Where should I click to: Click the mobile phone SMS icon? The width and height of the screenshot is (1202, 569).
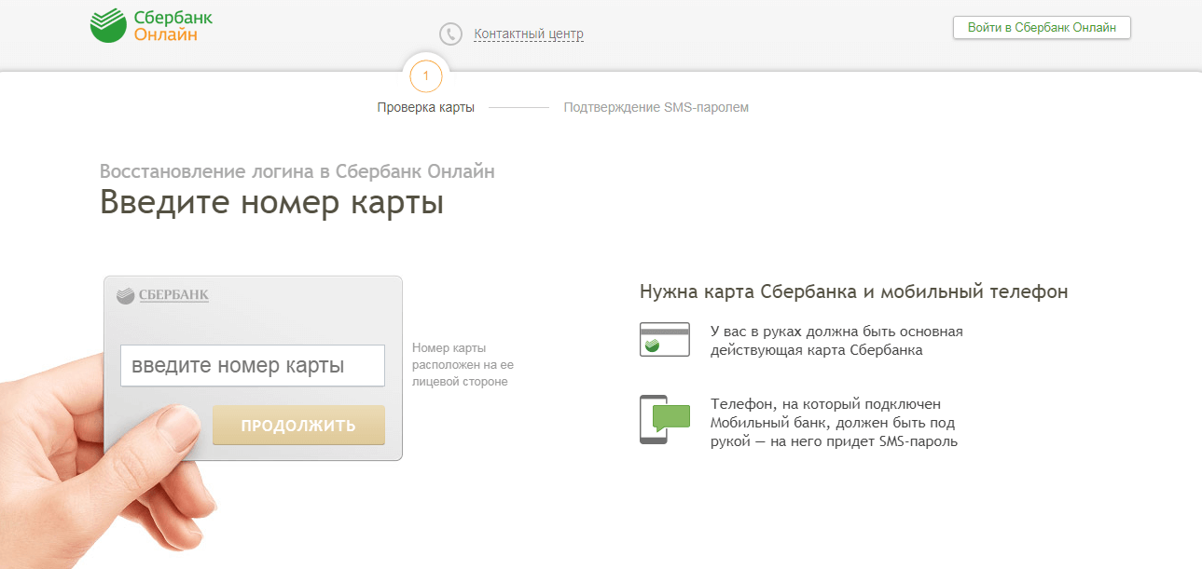(665, 419)
